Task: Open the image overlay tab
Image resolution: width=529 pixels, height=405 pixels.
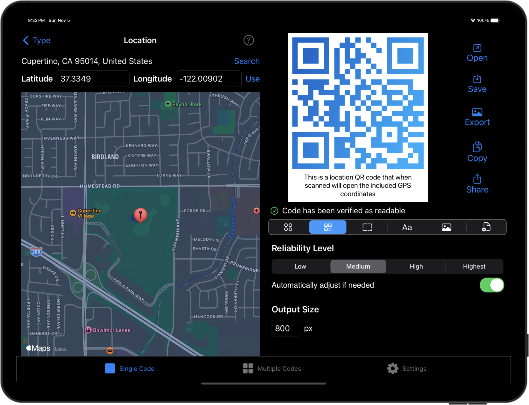Action: [446, 227]
